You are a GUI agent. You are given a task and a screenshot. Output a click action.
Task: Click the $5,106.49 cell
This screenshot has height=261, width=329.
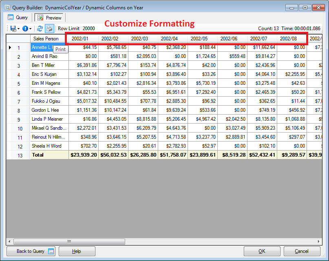(292, 128)
